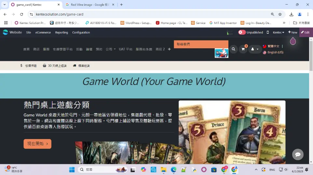The image size is (313, 175).
Task: Expand the Kentec website dropdown
Action: [278, 32]
